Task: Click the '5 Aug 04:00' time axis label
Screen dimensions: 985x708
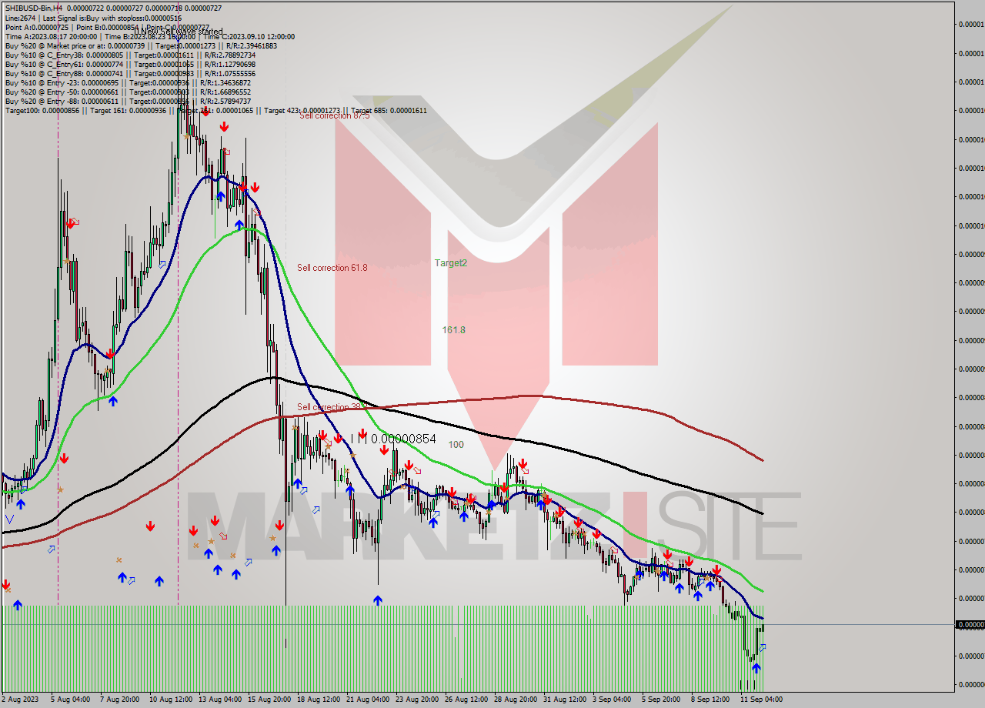Action: coord(70,700)
